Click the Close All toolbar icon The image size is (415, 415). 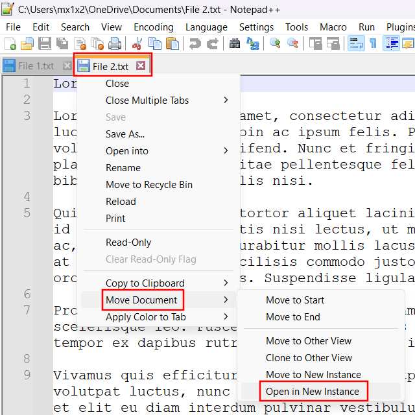pos(97,43)
